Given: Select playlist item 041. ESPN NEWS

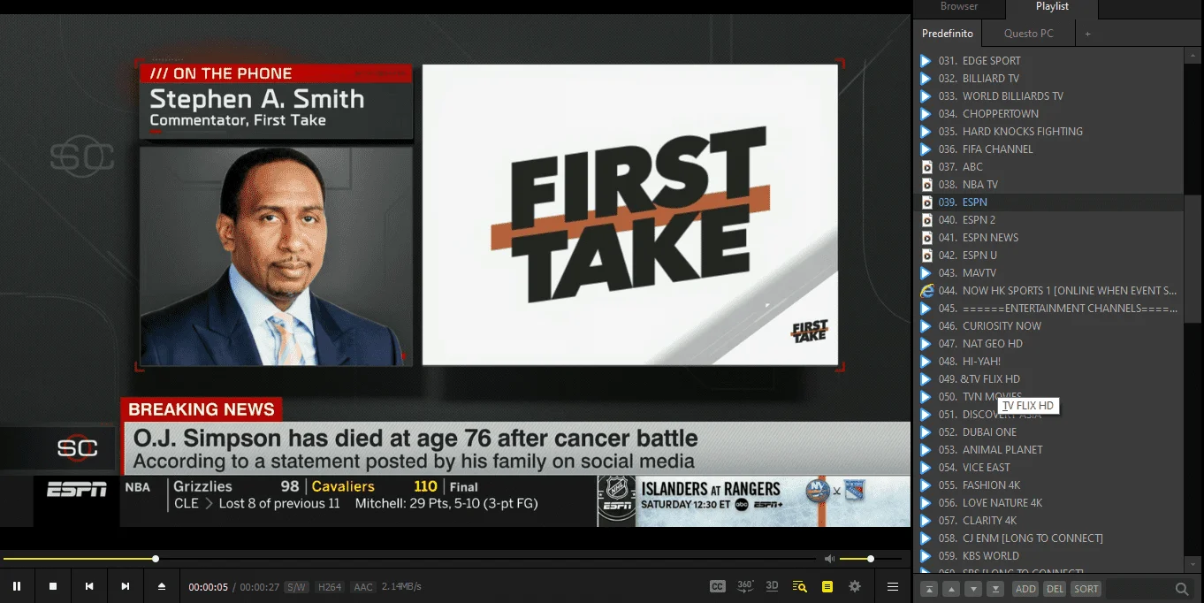Looking at the screenshot, I should coord(1049,238).
